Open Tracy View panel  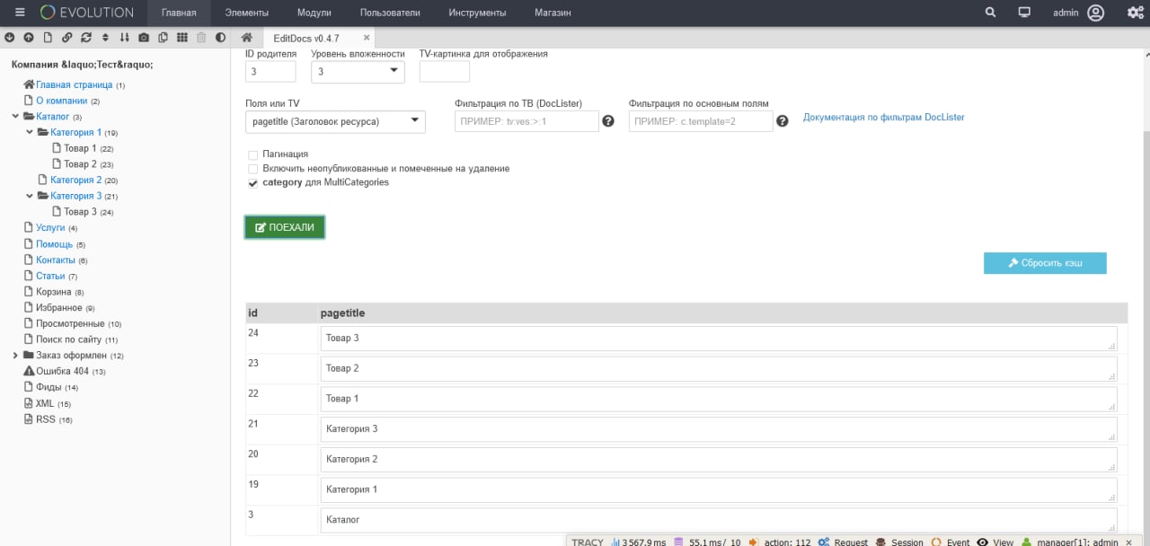coord(995,542)
